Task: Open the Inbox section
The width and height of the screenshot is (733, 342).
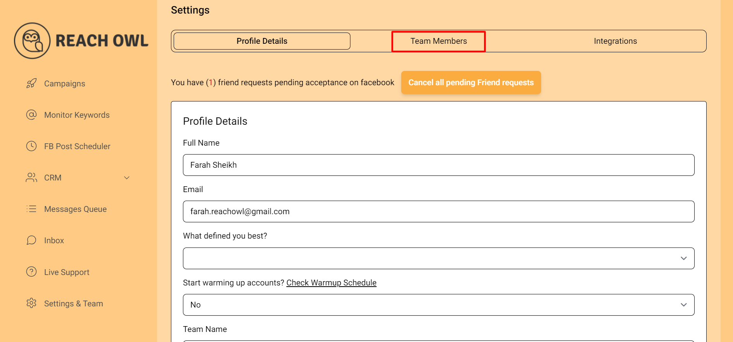Action: 54,241
